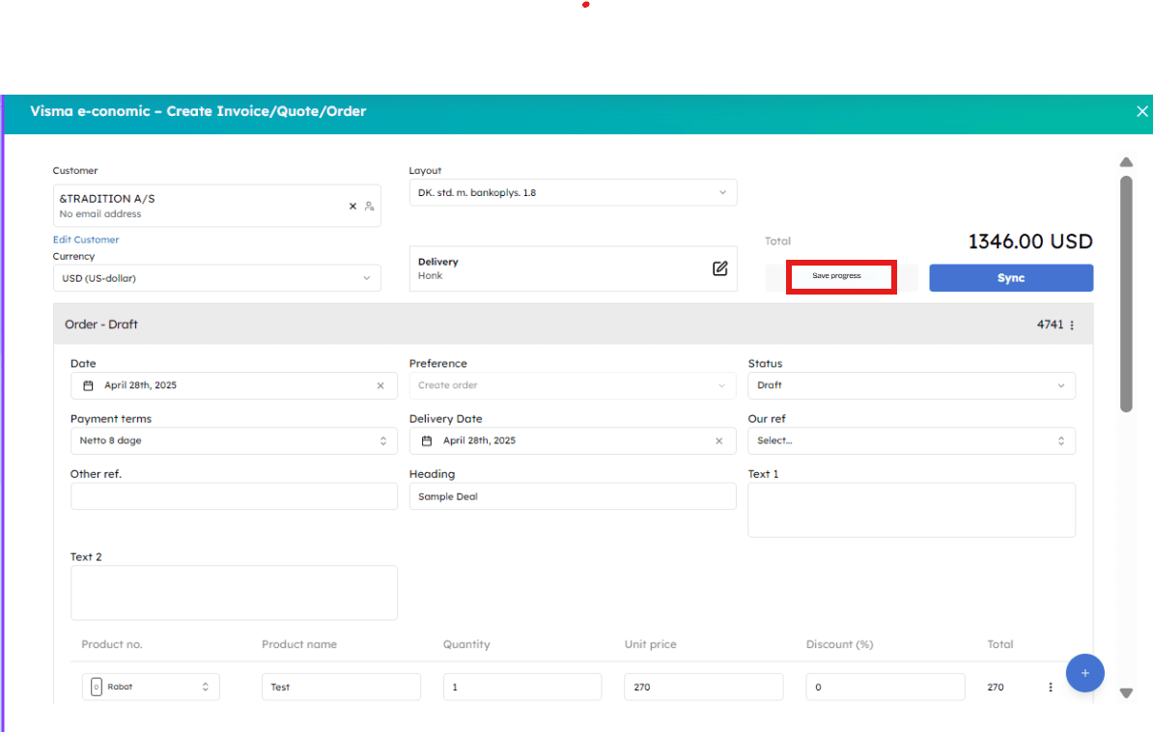Open the Status Draft dropdown

coord(911,385)
